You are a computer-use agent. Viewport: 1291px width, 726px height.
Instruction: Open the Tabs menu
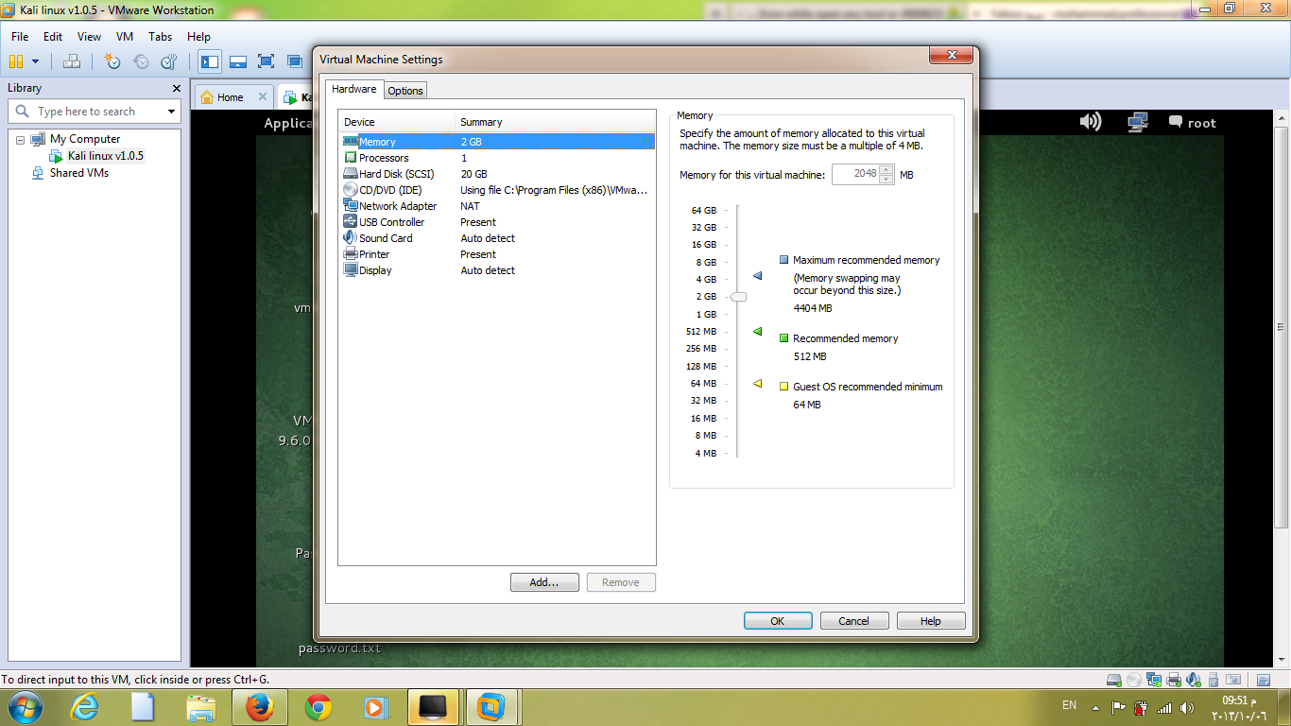click(x=161, y=37)
